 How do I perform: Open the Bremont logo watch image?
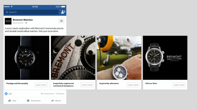[165, 58]
